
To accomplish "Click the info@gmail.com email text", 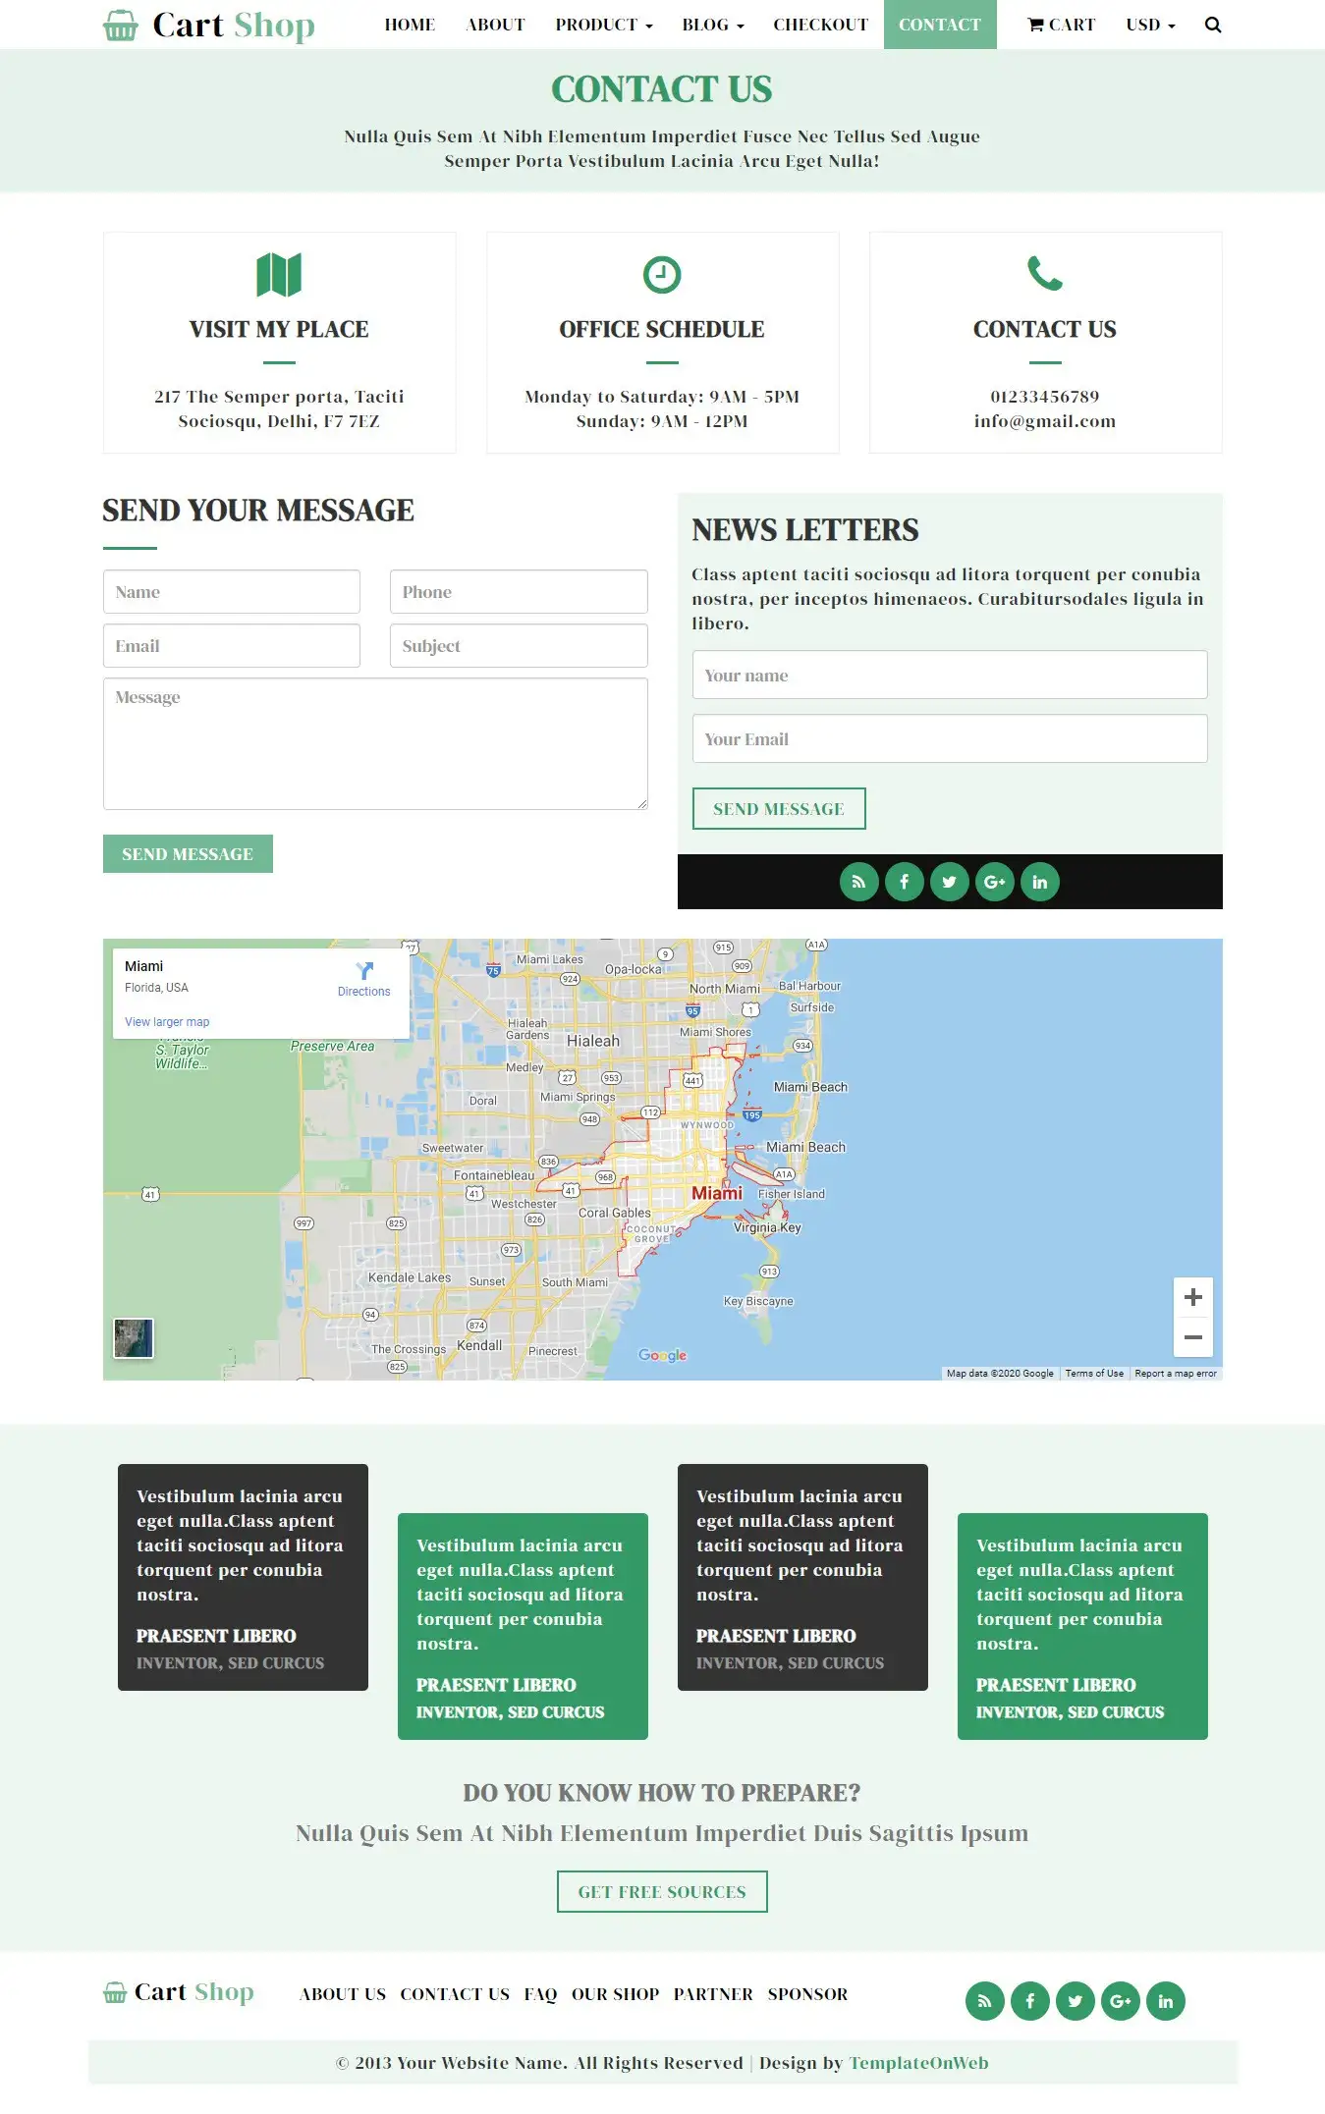I will (x=1045, y=421).
